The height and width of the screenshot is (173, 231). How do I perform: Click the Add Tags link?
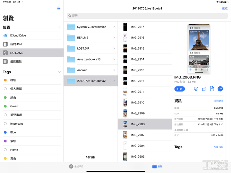218,147
